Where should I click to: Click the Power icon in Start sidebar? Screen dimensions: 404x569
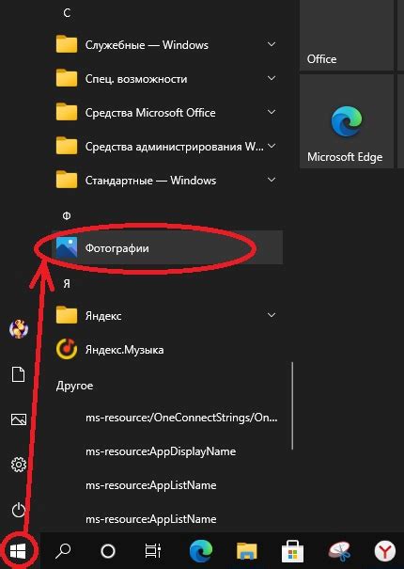[x=19, y=510]
